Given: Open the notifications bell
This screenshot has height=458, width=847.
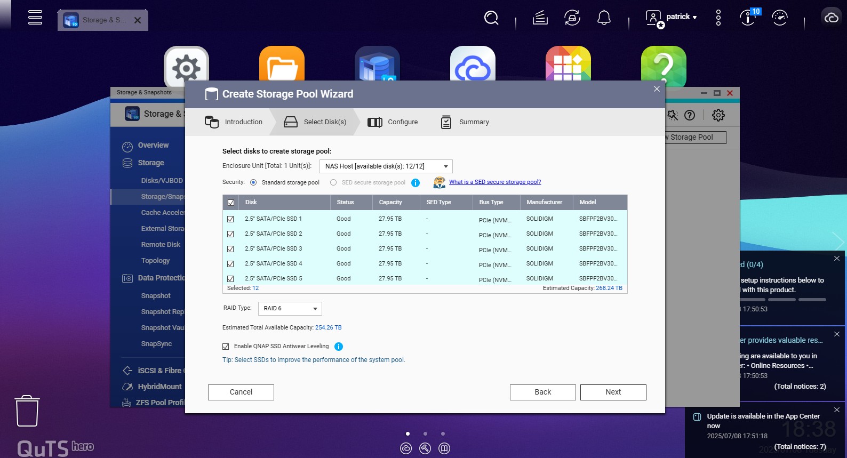Looking at the screenshot, I should (604, 18).
